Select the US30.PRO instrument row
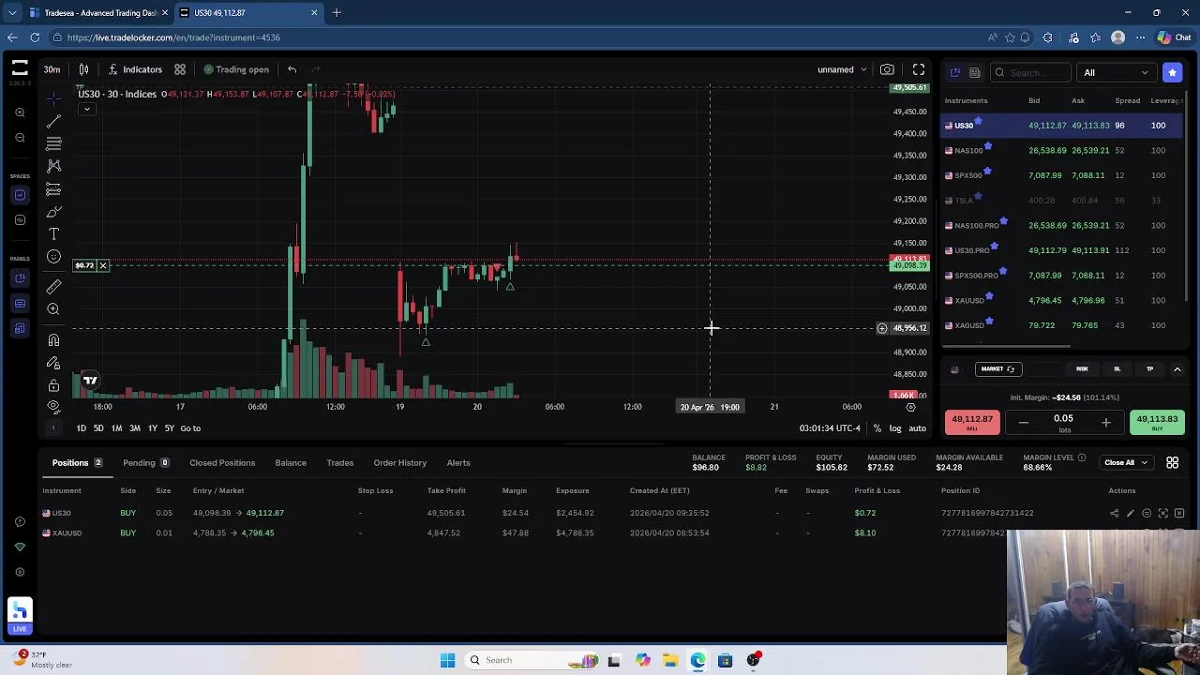The height and width of the screenshot is (675, 1200). (1063, 250)
